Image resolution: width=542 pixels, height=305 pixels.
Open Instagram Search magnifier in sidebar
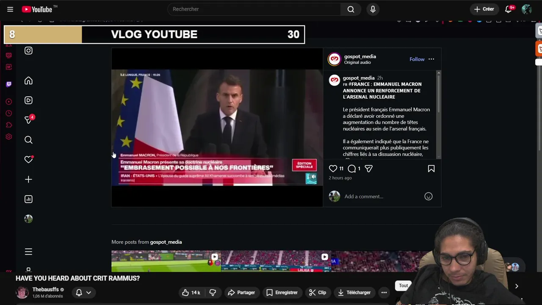[x=28, y=140]
